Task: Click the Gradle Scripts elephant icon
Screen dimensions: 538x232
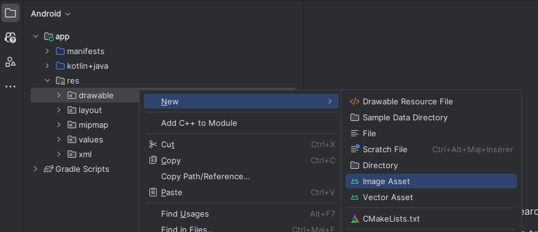Action: pyautogui.click(x=49, y=169)
